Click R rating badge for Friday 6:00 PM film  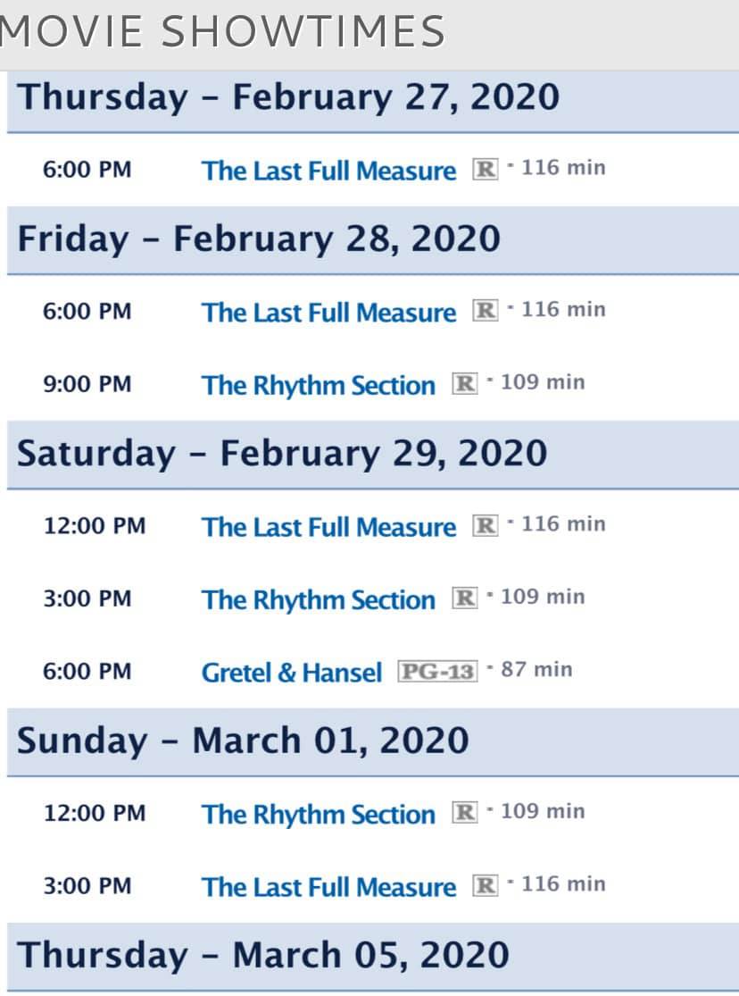point(485,312)
